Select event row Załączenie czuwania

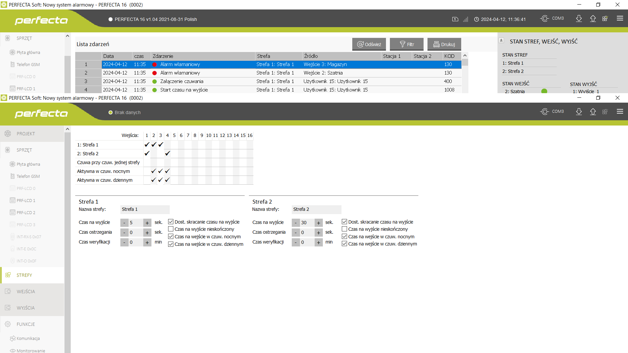point(268,81)
